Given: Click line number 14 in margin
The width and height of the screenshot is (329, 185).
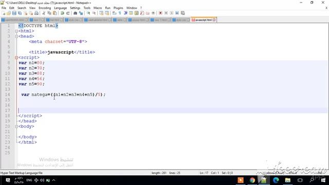Looking at the screenshot, I should 8,95.
